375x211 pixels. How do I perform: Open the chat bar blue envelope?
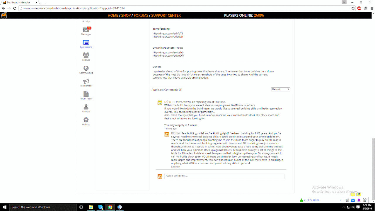tap(353, 200)
